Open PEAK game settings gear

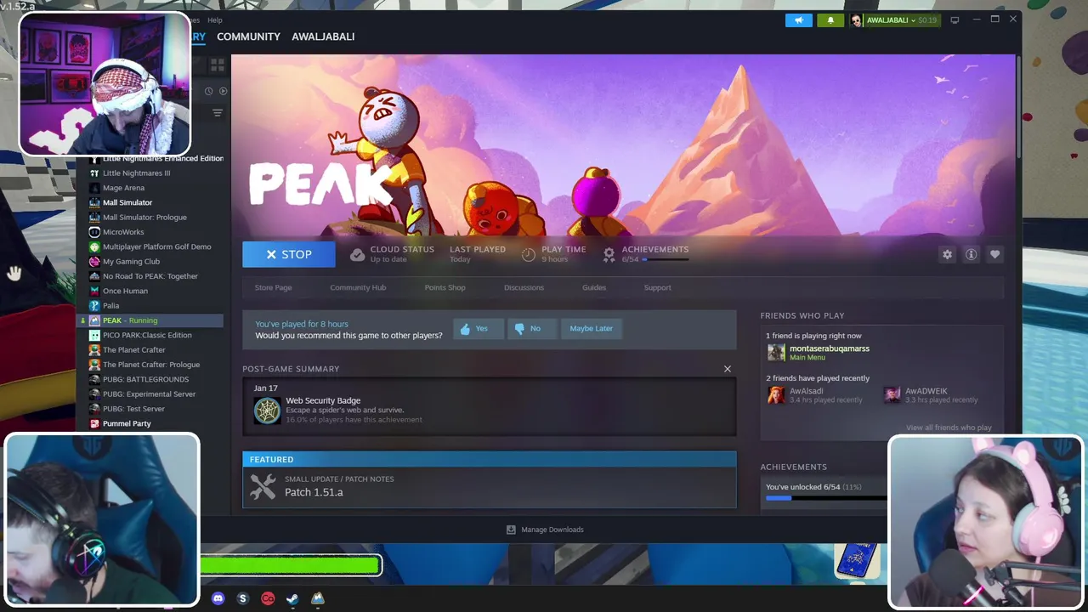point(947,254)
